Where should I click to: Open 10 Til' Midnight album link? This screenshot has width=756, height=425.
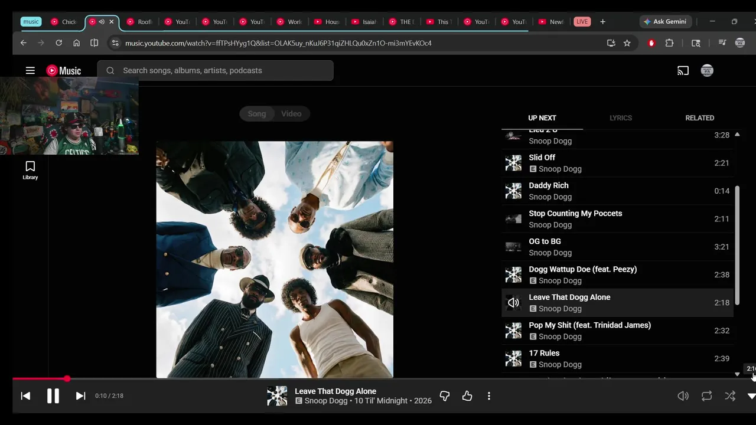point(381,401)
